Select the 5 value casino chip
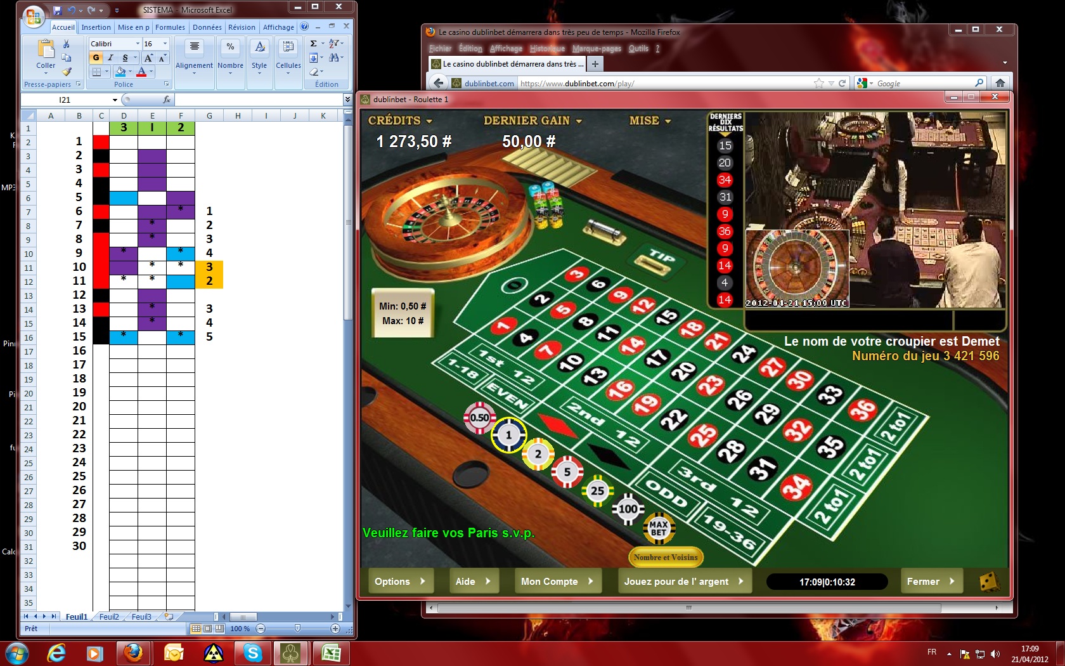1065x666 pixels. [x=567, y=472]
